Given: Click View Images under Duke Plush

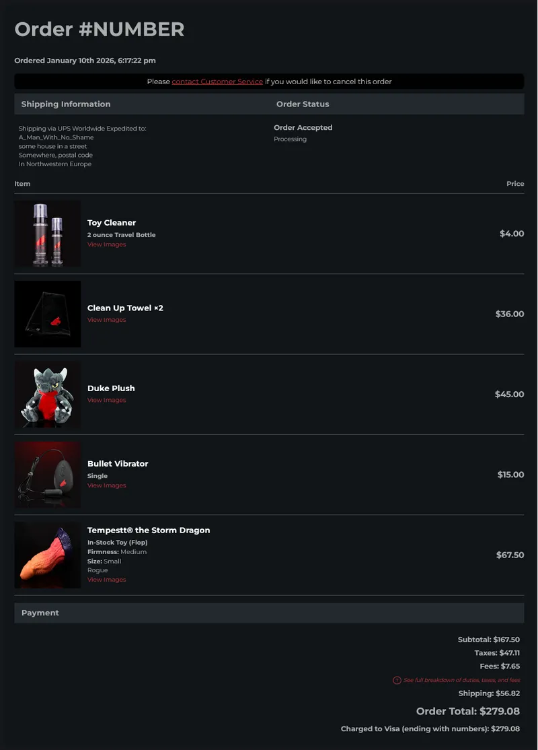Looking at the screenshot, I should pyautogui.click(x=106, y=400).
